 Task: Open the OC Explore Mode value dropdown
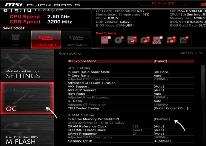160,61
